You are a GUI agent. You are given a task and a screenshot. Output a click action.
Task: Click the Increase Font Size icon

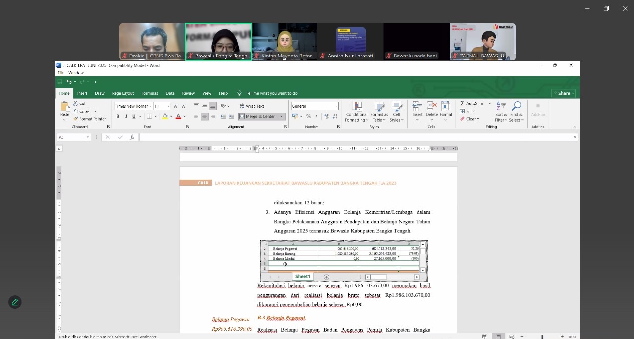click(x=176, y=106)
